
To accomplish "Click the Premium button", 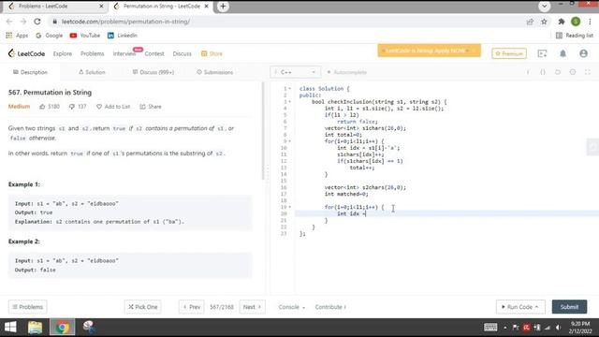I will (x=509, y=53).
